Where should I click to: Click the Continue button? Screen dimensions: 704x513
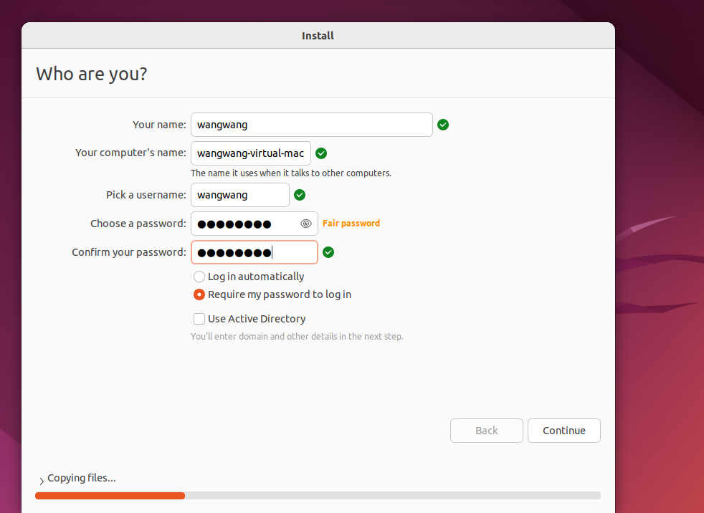pyautogui.click(x=564, y=431)
